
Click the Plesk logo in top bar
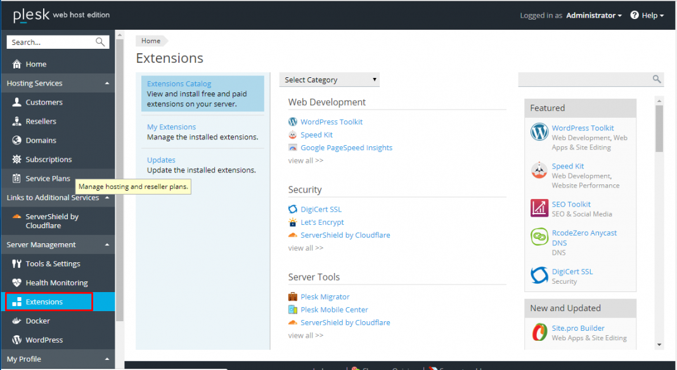tap(32, 14)
